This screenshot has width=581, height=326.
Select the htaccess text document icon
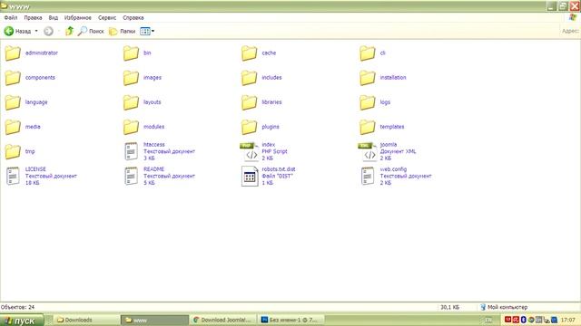[131, 151]
